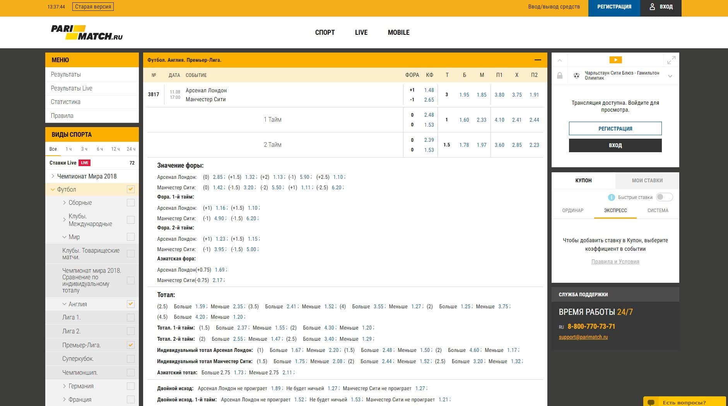Check the Сборные checkbox
Screen dimensions: 728x406
(131, 203)
